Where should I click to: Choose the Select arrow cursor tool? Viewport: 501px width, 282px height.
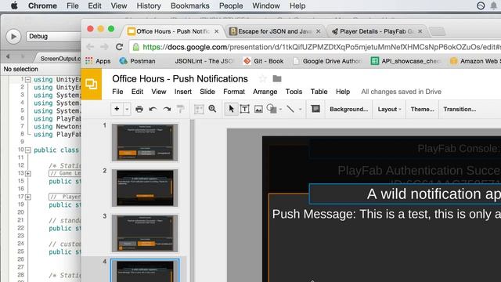click(231, 109)
